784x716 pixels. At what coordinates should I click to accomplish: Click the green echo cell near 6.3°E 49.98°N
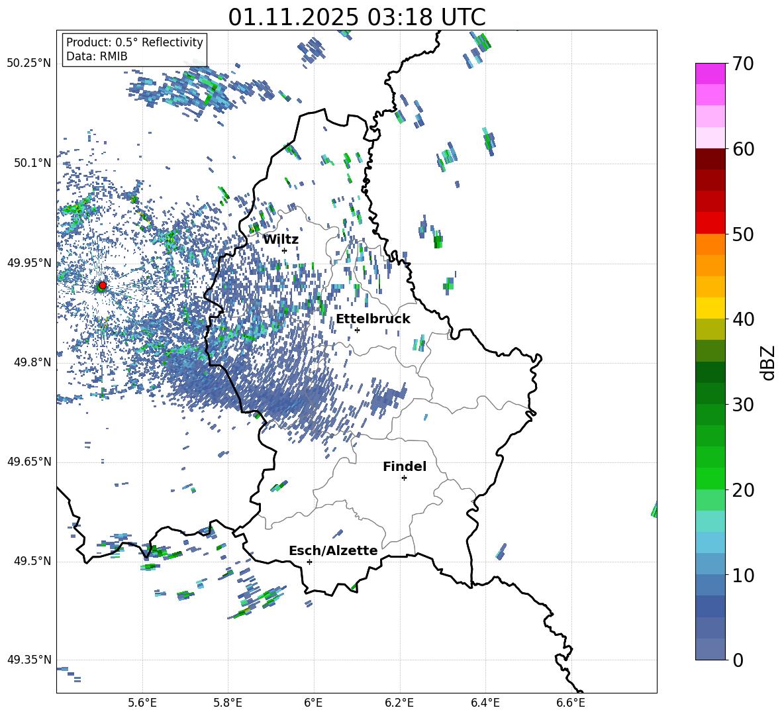pos(438,240)
